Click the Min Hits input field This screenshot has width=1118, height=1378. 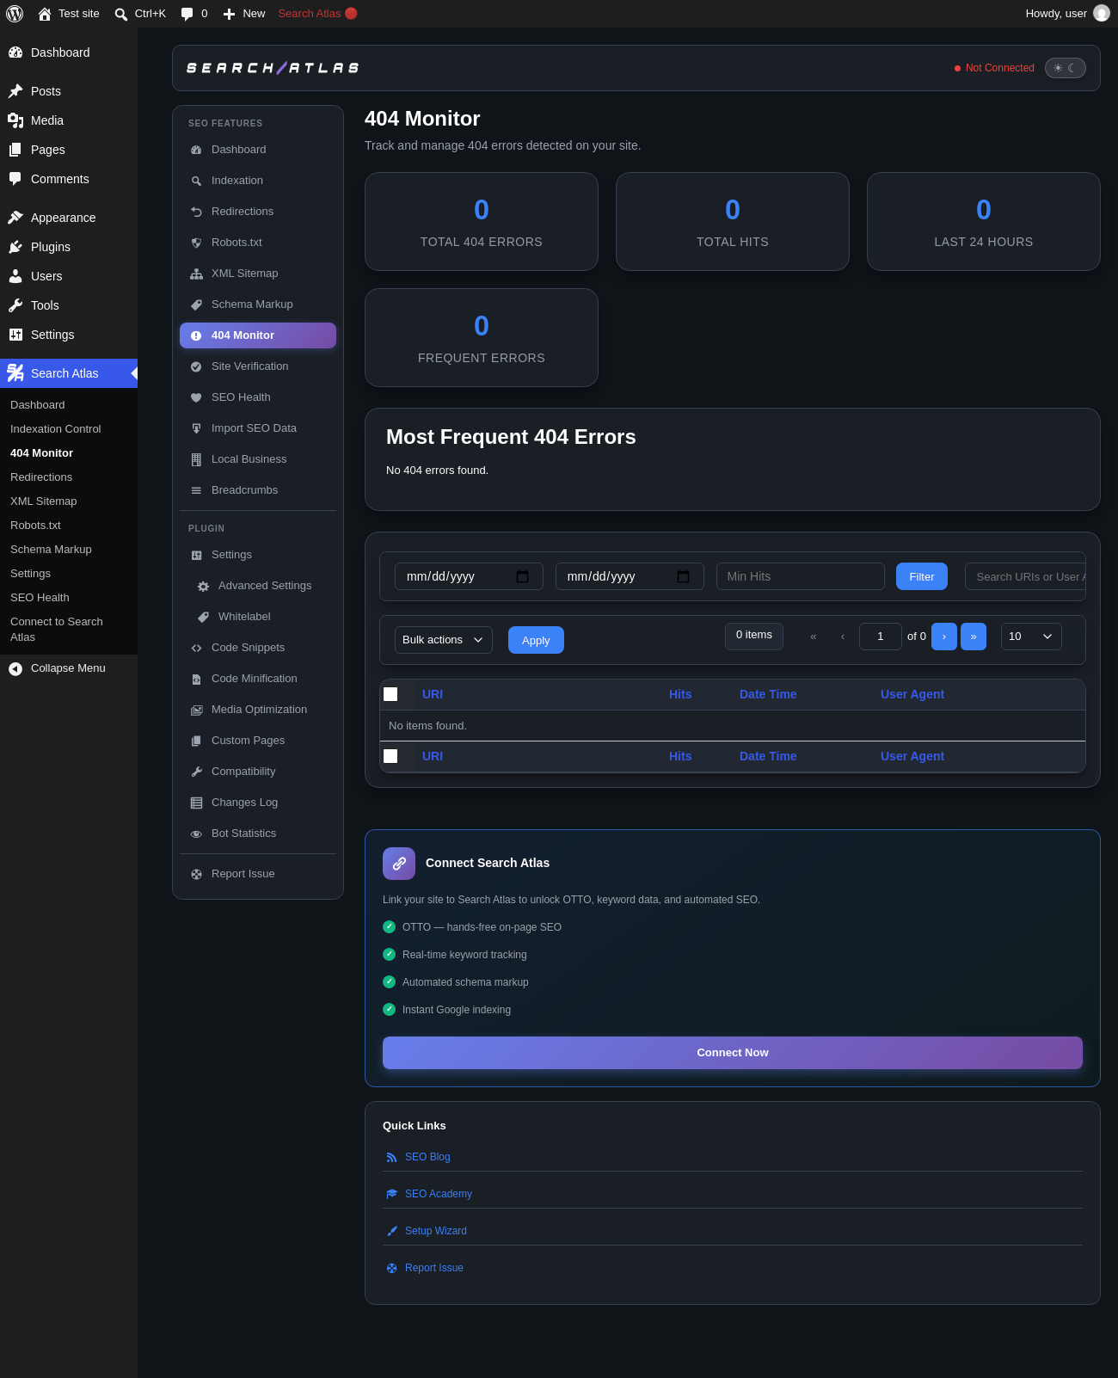click(x=801, y=576)
